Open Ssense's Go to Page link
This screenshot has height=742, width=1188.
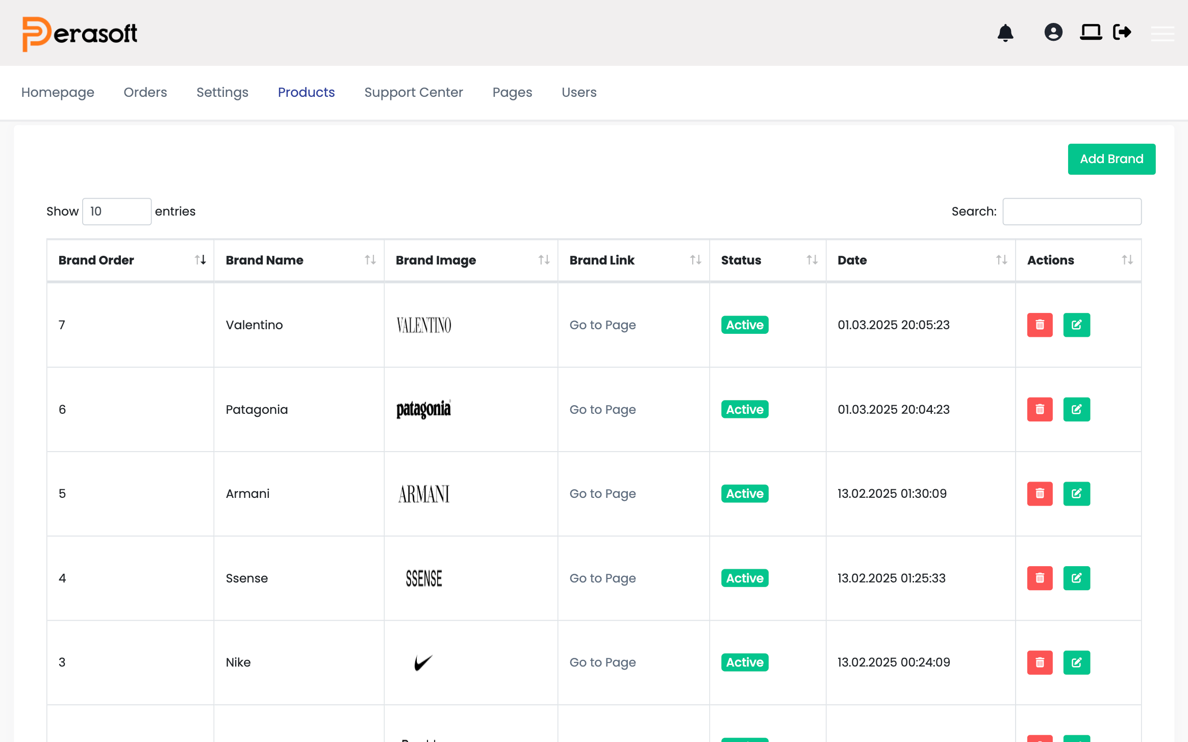602,578
